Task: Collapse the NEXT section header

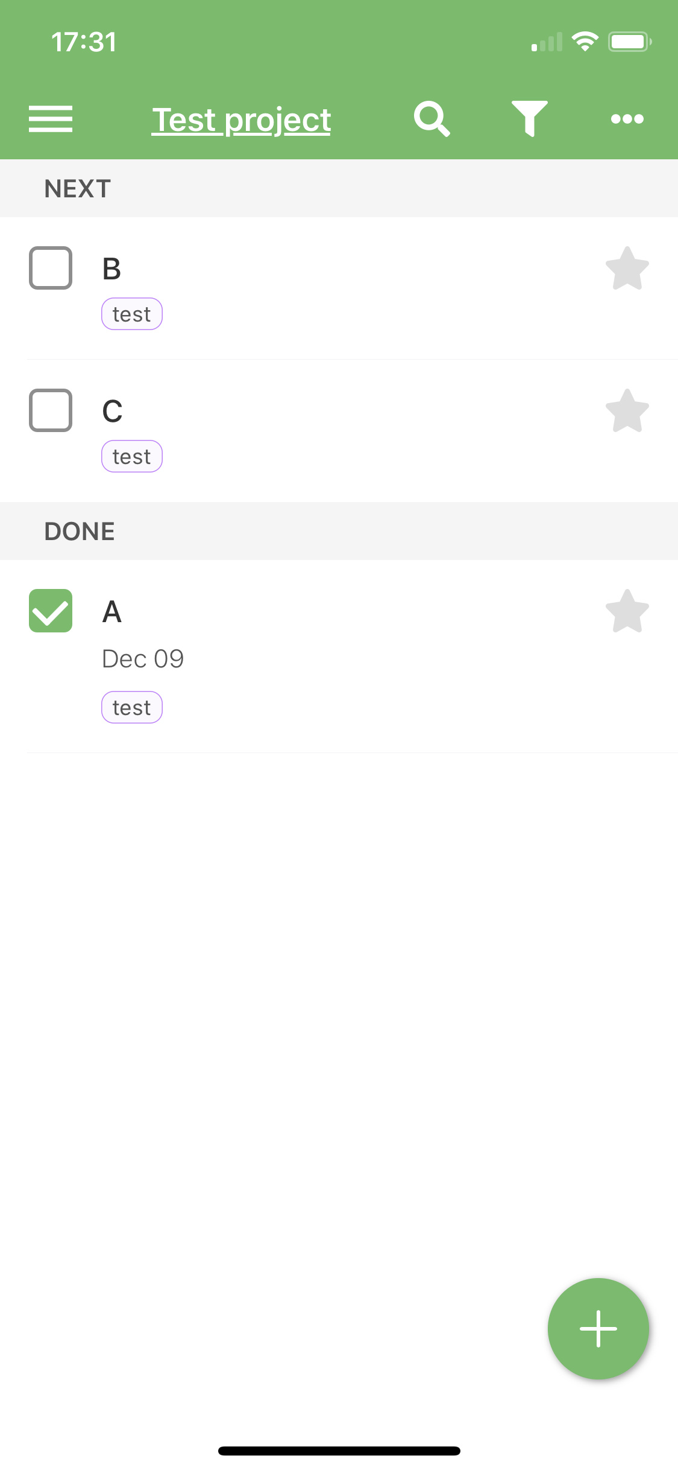Action: (x=339, y=188)
